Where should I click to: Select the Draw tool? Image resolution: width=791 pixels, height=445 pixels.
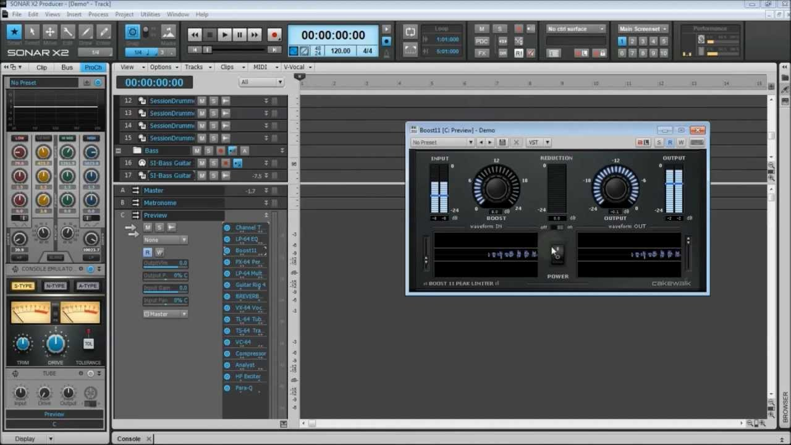pyautogui.click(x=86, y=32)
